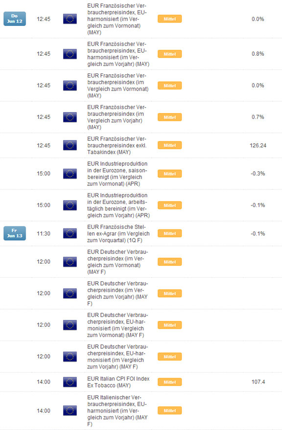Image resolution: width=282 pixels, height=430 pixels.
Task: Click Mittel badge for Tabakindex (MAY) event
Action: (170, 145)
